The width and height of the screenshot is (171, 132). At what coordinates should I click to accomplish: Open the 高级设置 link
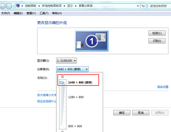pos(163,87)
